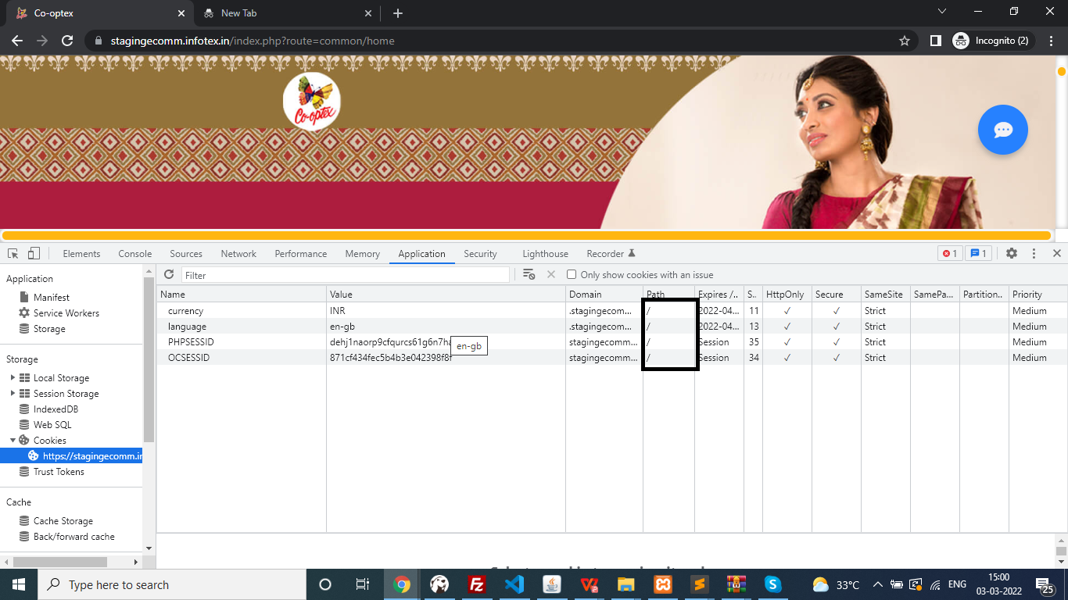Image resolution: width=1068 pixels, height=600 pixels.
Task: Expand the Session Storage tree
Action: [13, 393]
